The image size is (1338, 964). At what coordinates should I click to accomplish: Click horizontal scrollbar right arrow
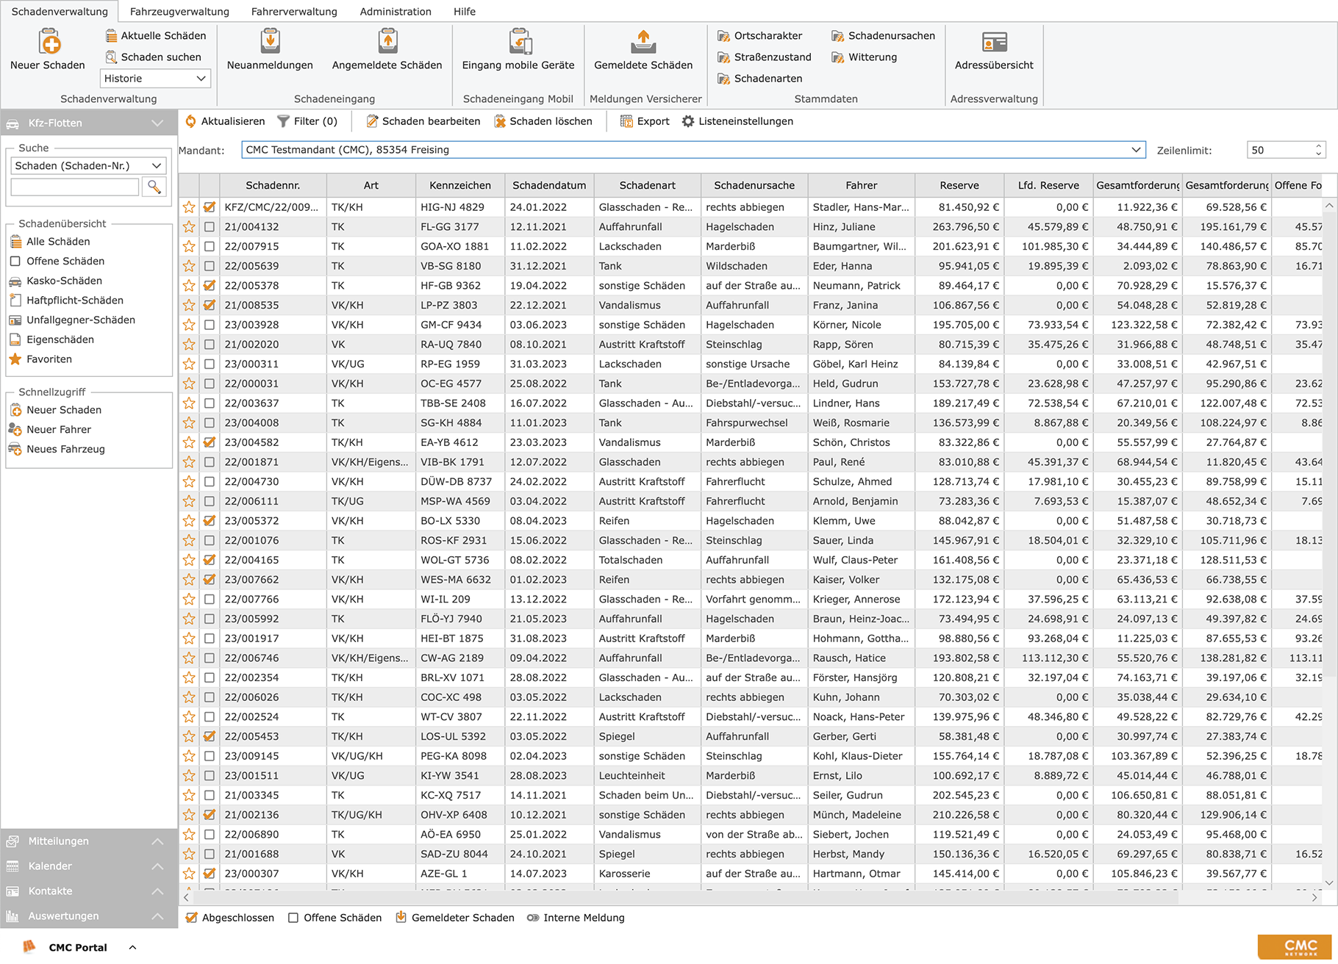(x=1314, y=897)
